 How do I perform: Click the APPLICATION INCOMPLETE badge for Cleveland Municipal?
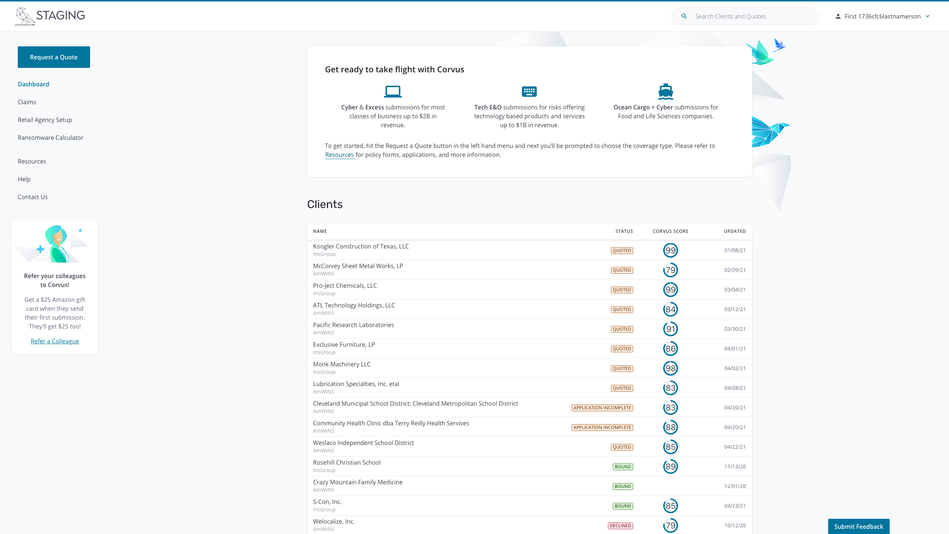pos(602,408)
